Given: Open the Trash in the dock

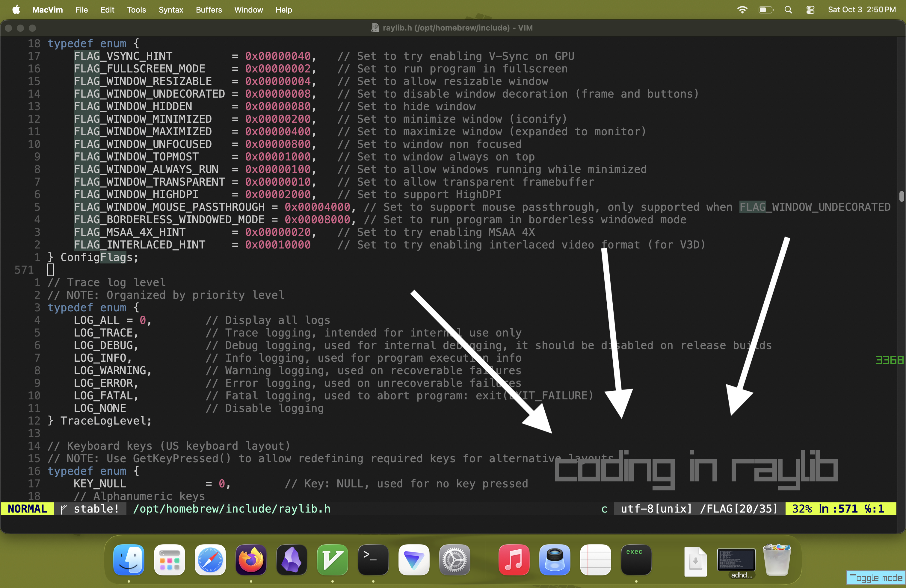Looking at the screenshot, I should click(x=777, y=560).
